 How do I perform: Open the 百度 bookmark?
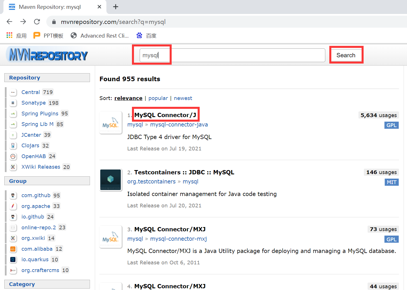click(147, 36)
